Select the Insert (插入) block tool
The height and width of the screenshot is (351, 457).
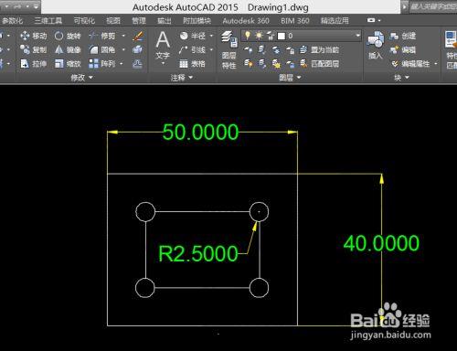tap(376, 45)
